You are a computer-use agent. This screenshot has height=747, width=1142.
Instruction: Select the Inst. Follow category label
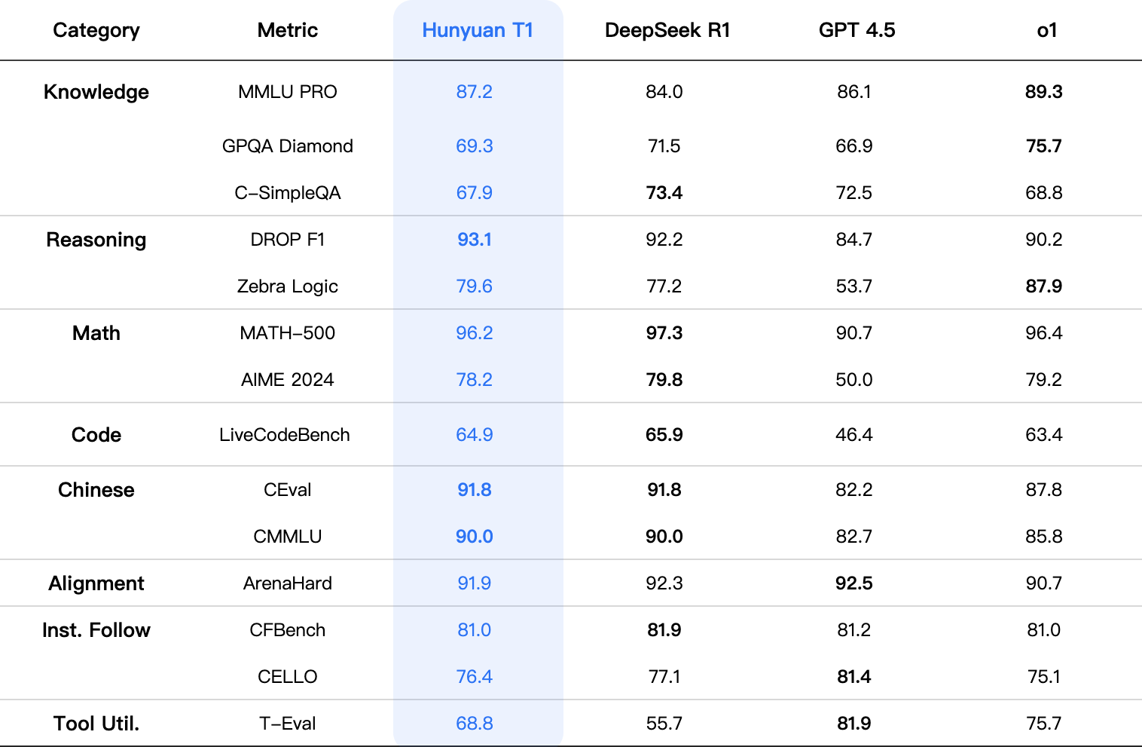click(96, 630)
